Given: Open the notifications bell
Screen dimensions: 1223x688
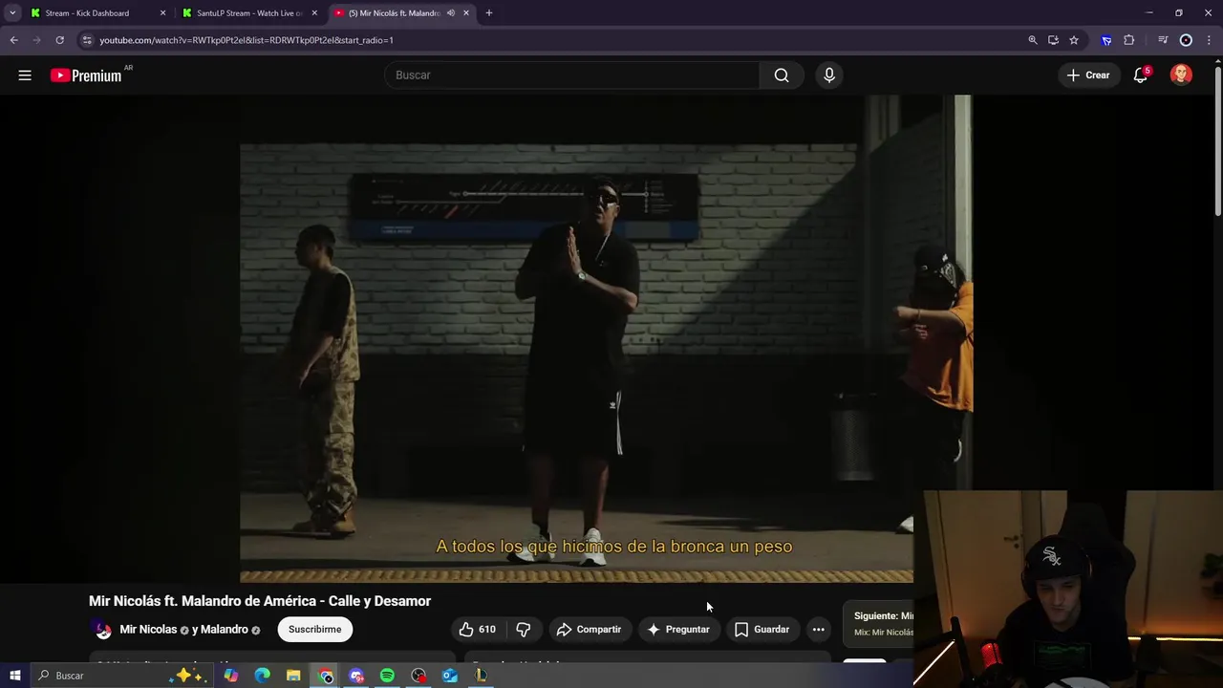Looking at the screenshot, I should [1140, 75].
